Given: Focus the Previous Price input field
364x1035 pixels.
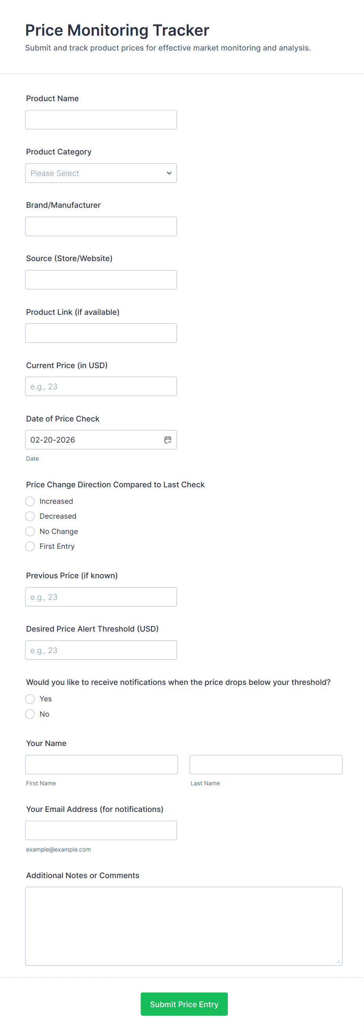Looking at the screenshot, I should click(101, 597).
